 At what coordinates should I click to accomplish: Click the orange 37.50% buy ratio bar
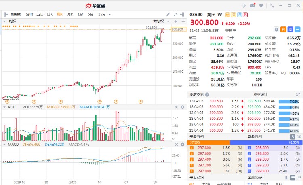(x=208, y=142)
